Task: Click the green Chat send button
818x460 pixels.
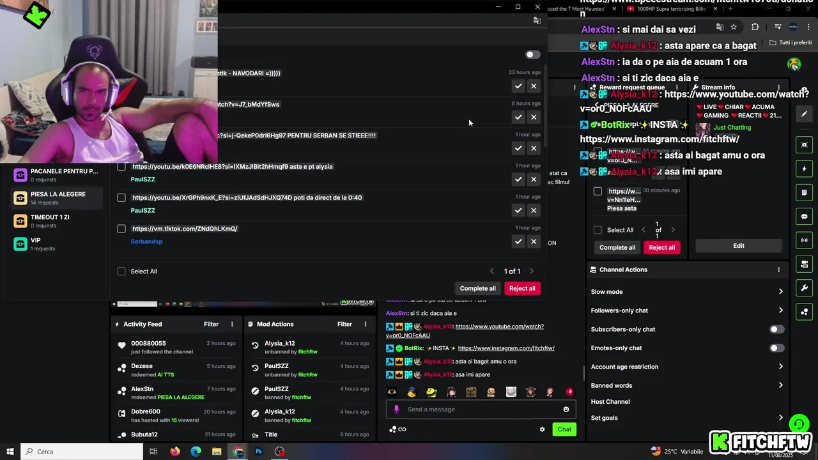Action: click(564, 429)
